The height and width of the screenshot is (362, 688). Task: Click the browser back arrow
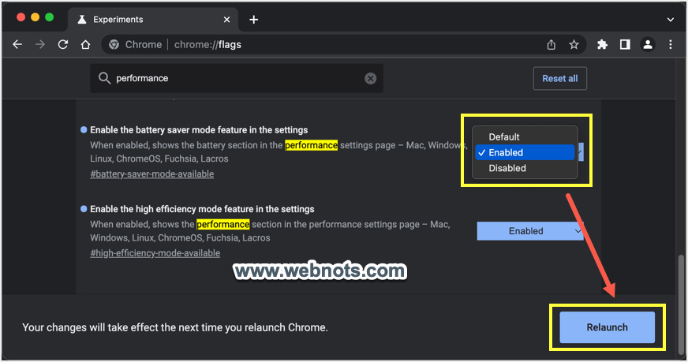pyautogui.click(x=17, y=45)
